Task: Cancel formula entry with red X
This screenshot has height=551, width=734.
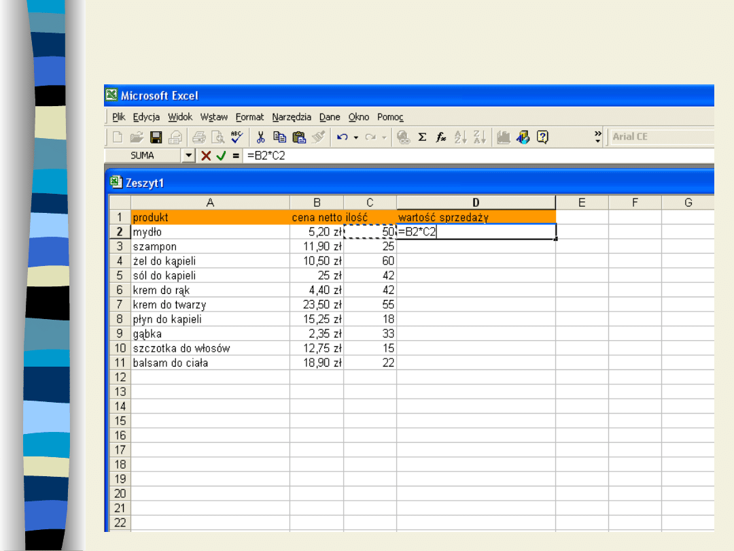Action: (205, 156)
